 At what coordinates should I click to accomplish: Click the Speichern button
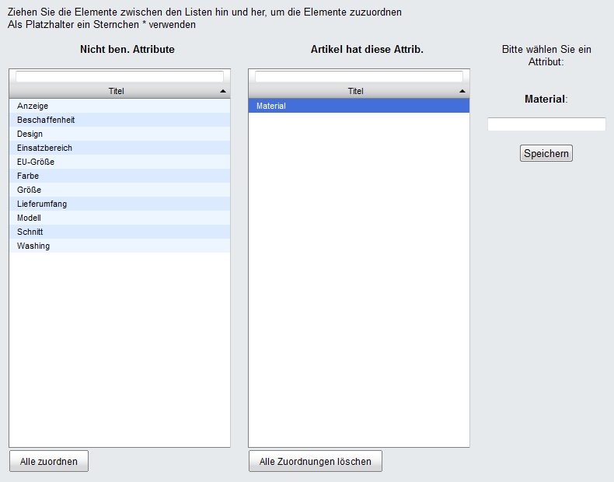click(546, 153)
